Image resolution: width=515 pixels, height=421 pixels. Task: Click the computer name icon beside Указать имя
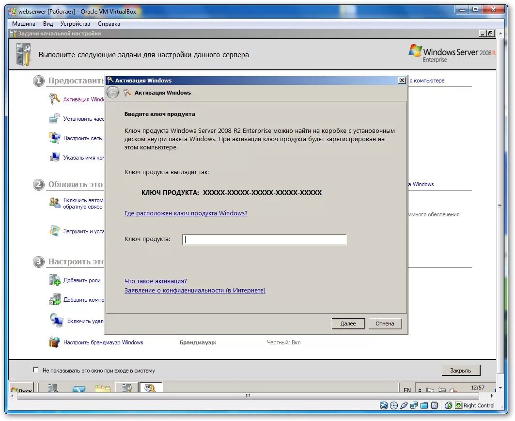coord(54,157)
